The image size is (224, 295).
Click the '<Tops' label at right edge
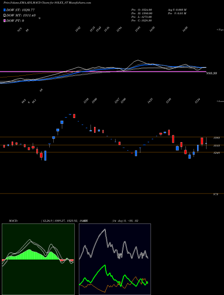[x=220, y=30]
